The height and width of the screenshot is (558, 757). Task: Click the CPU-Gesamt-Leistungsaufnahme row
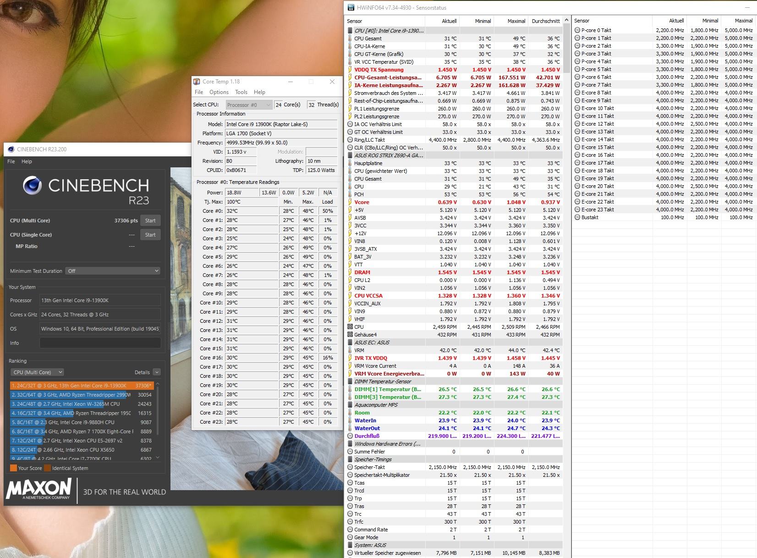coord(454,77)
